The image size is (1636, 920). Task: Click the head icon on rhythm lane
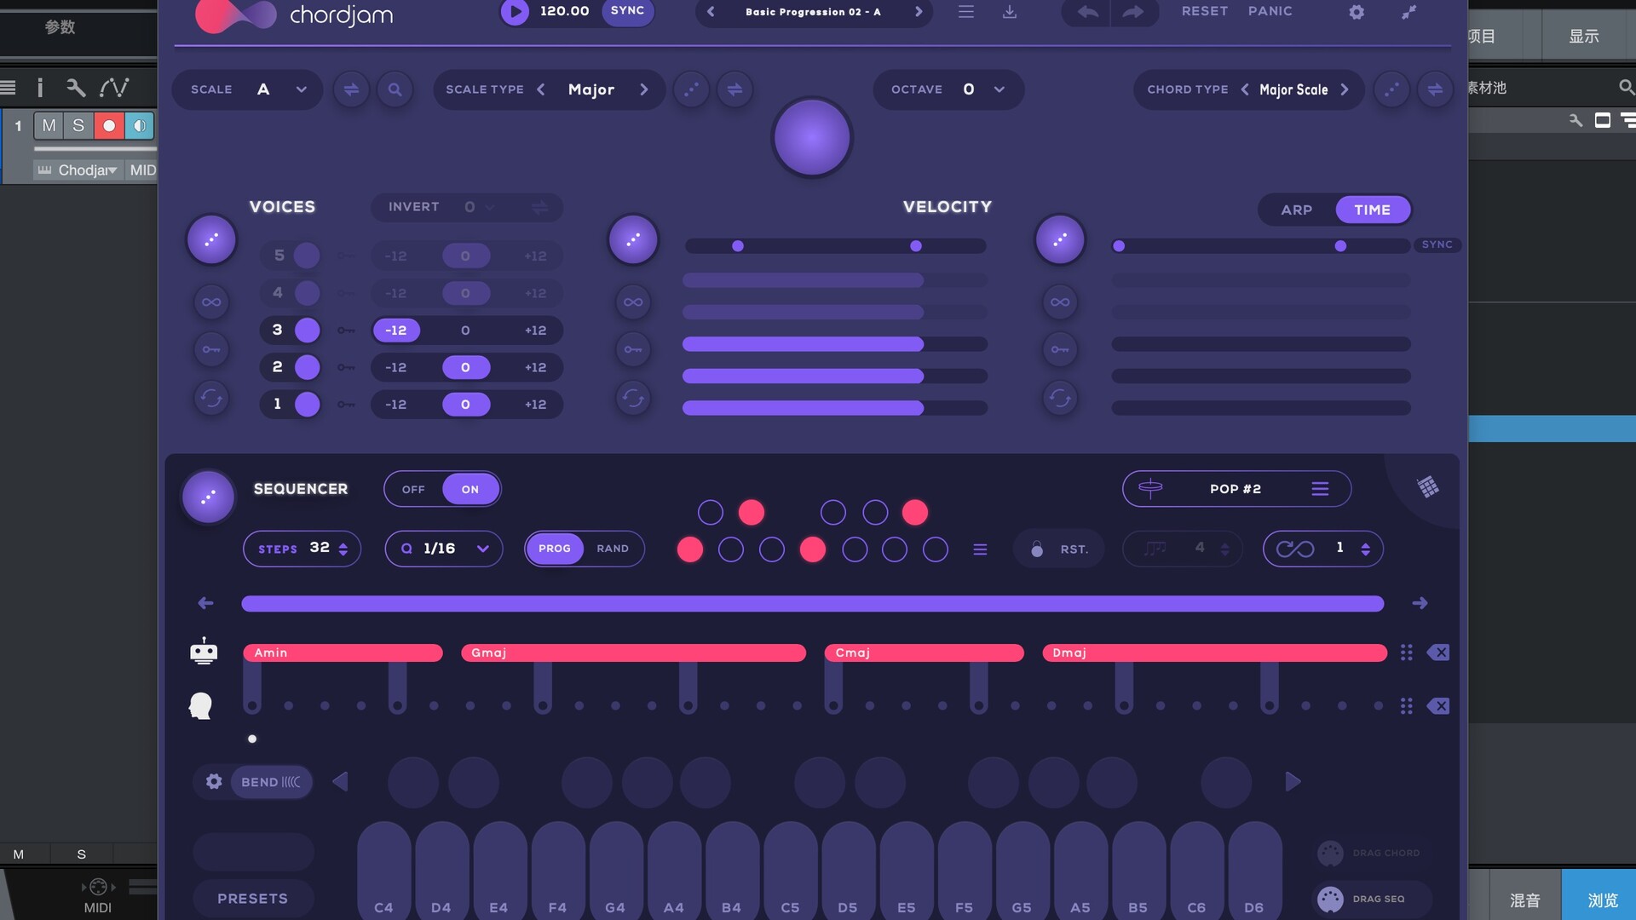coord(201,706)
